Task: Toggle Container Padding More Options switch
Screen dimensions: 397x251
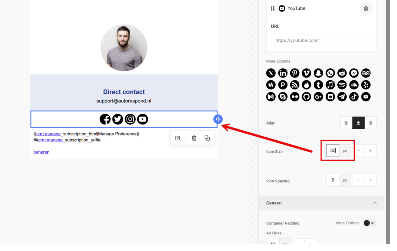Action: (369, 223)
